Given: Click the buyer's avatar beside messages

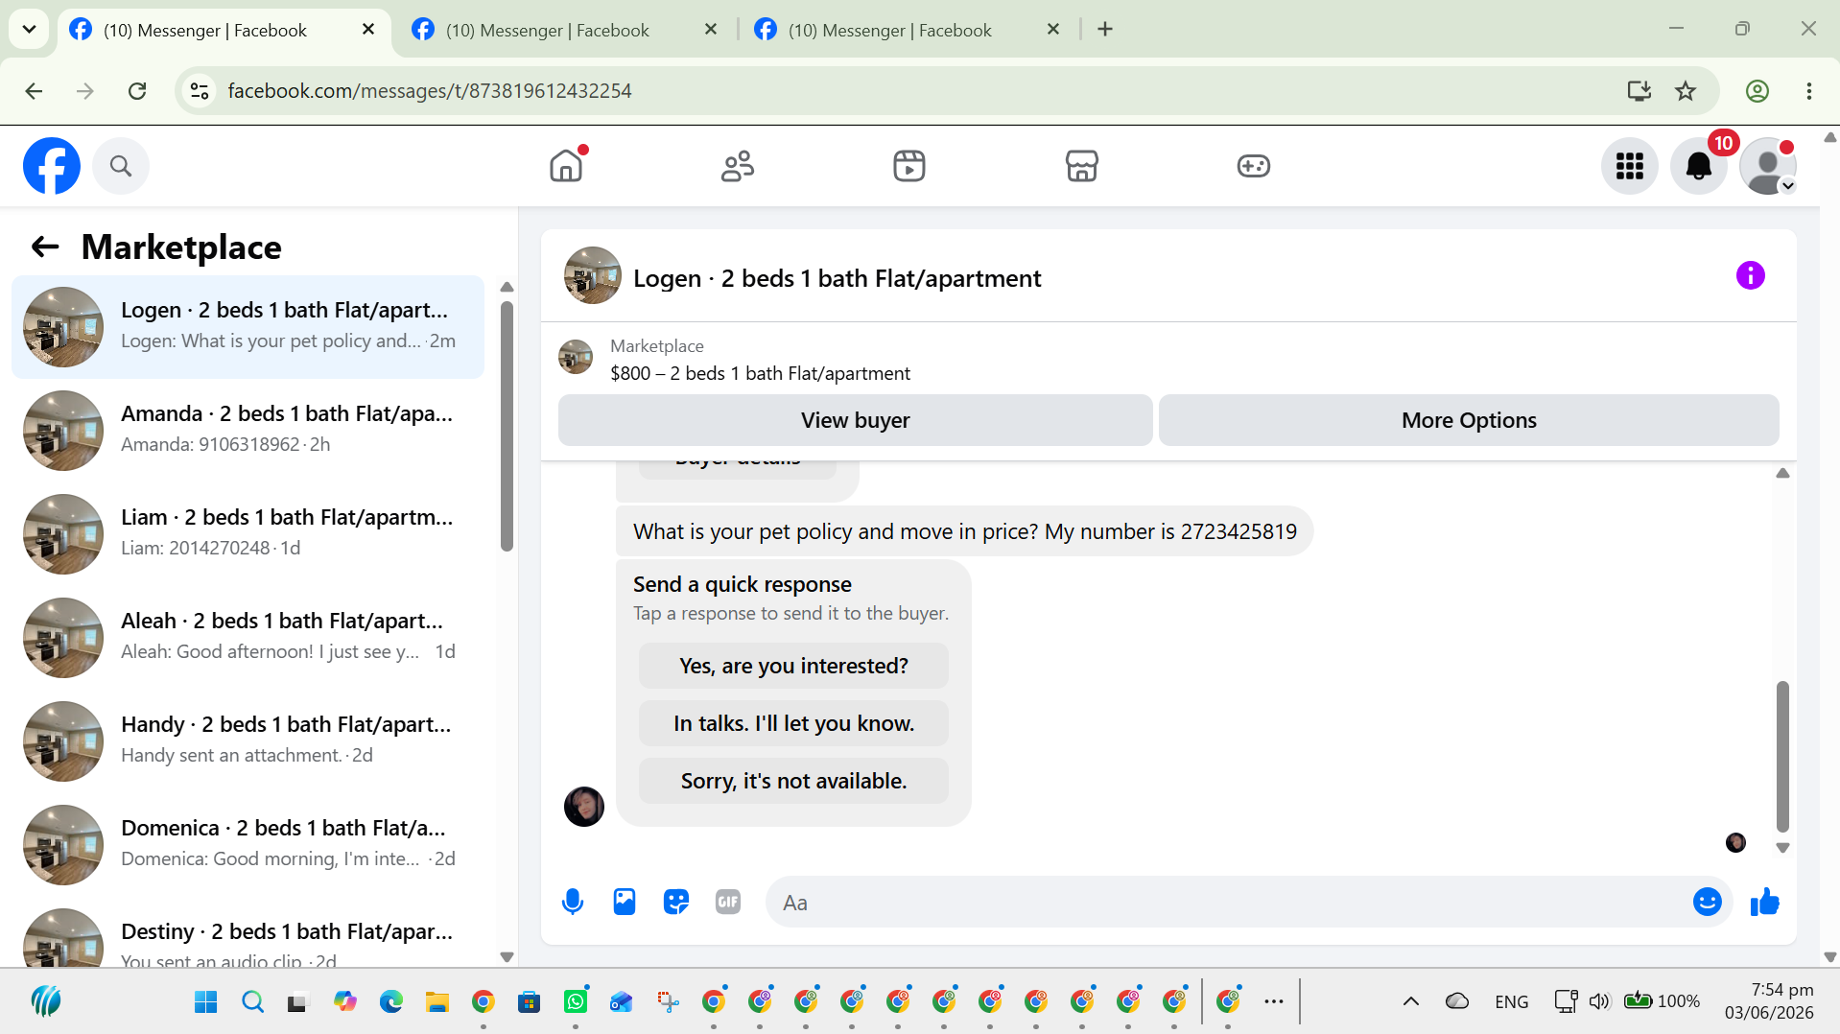Looking at the screenshot, I should coord(584,807).
